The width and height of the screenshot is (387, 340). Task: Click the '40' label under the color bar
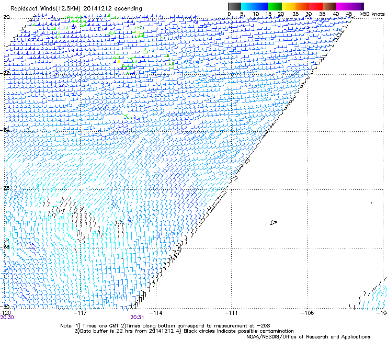click(x=336, y=14)
